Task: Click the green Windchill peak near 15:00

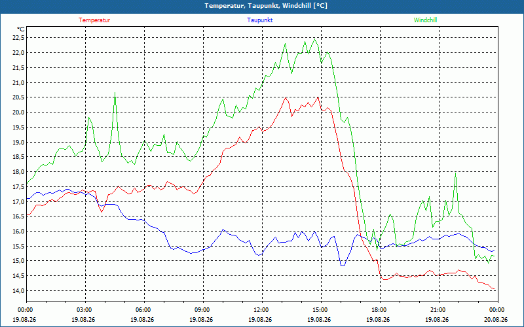Action: (x=315, y=39)
